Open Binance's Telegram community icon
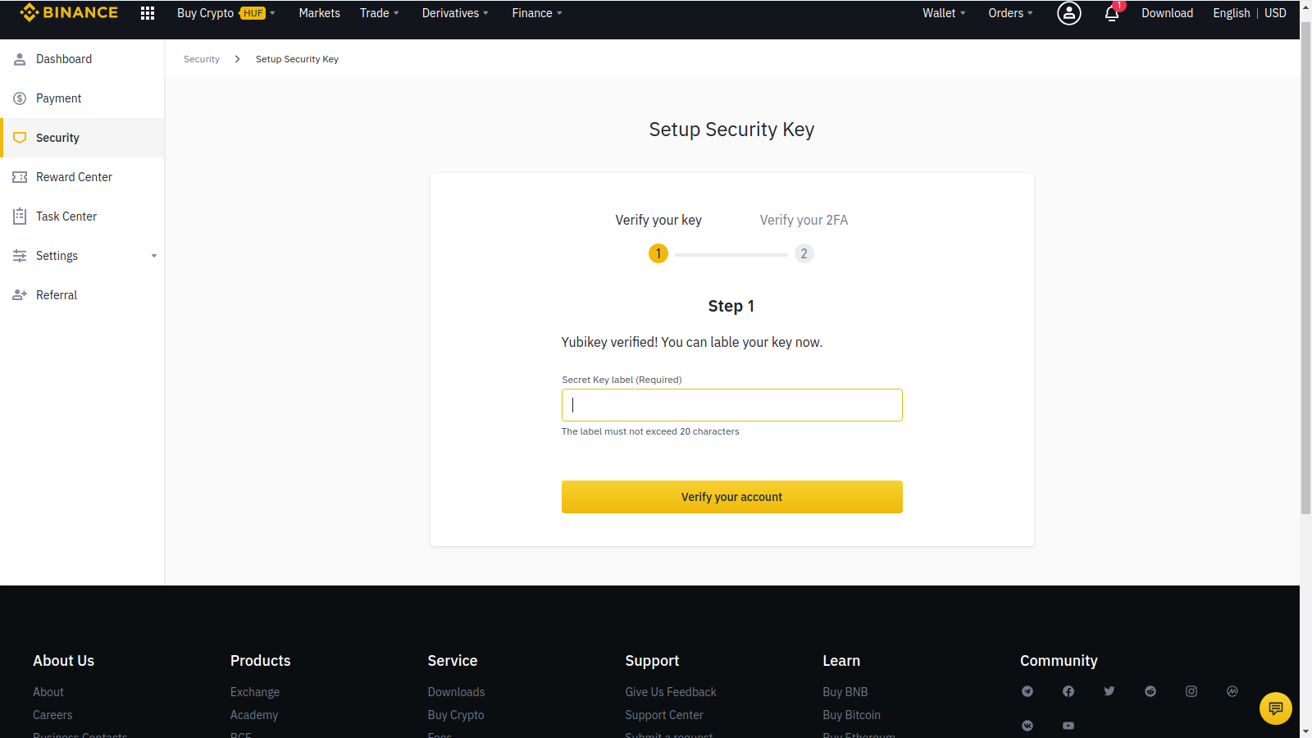Screen dimensions: 1312x738 pos(1027,691)
